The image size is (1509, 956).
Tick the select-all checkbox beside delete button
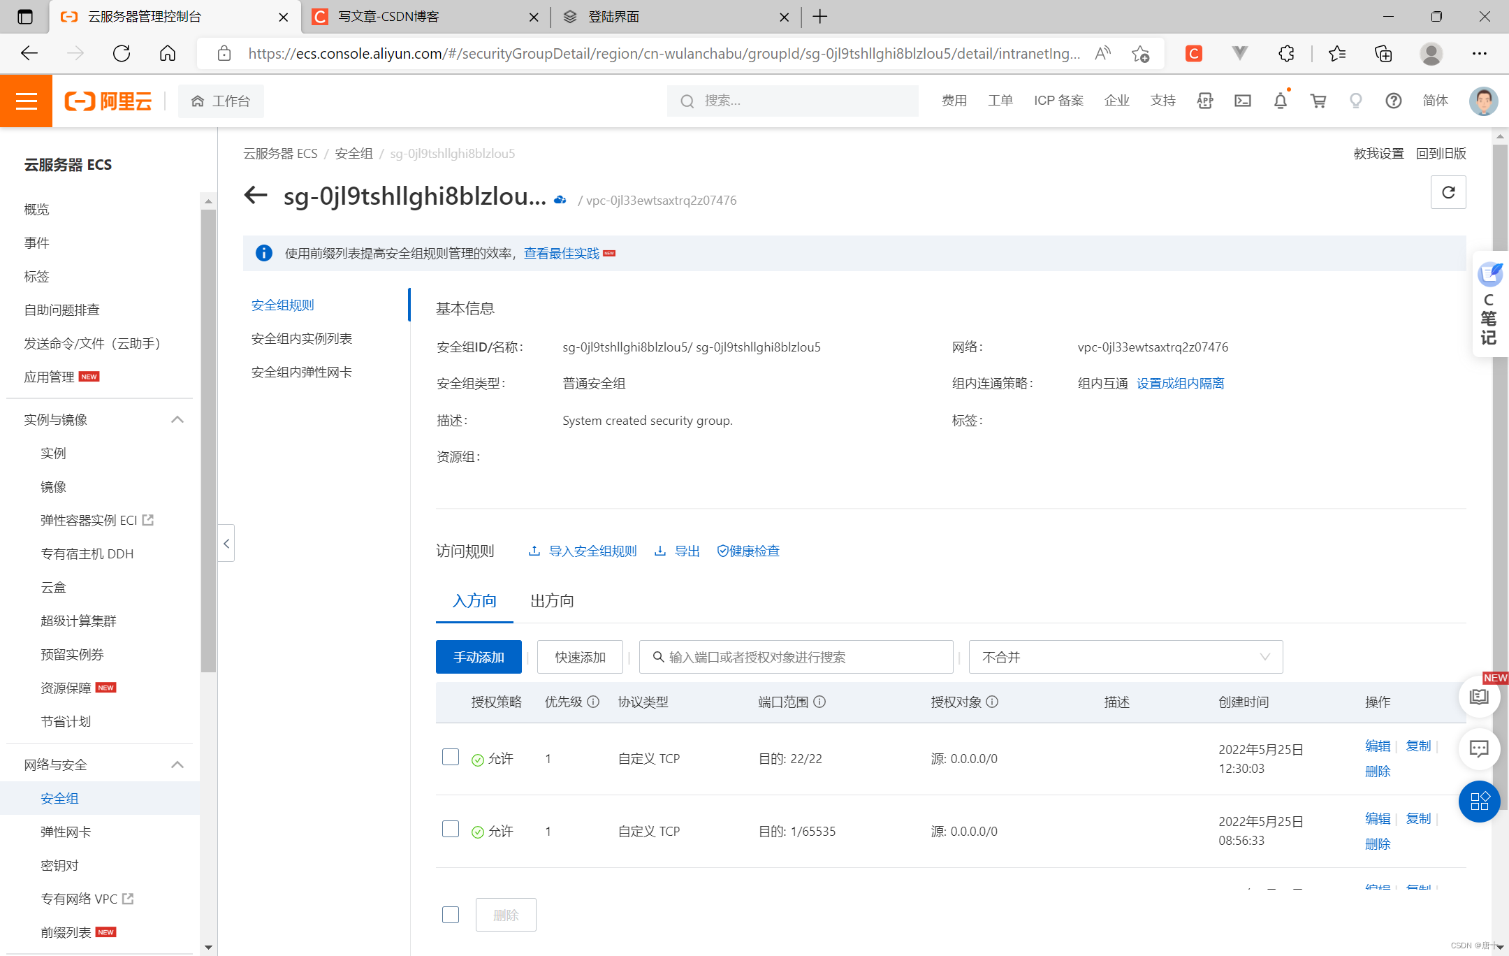click(x=451, y=915)
